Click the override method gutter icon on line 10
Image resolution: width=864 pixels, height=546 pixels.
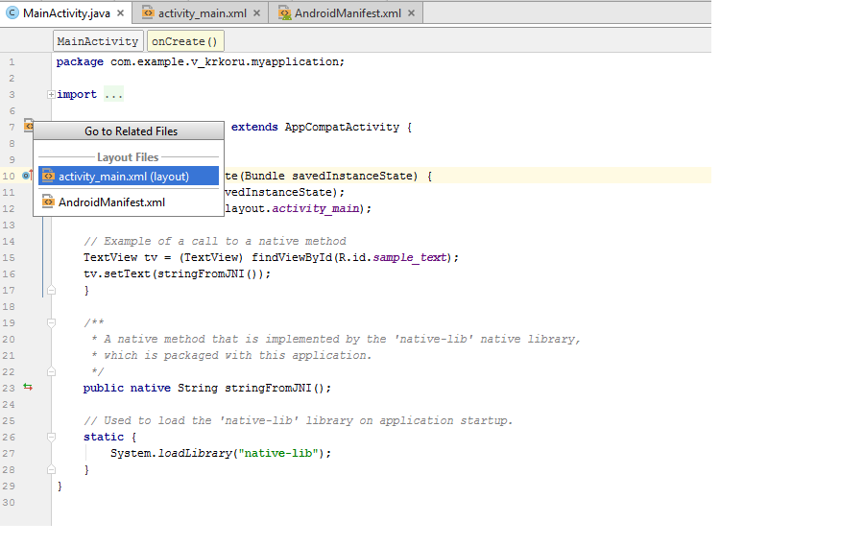(x=28, y=176)
